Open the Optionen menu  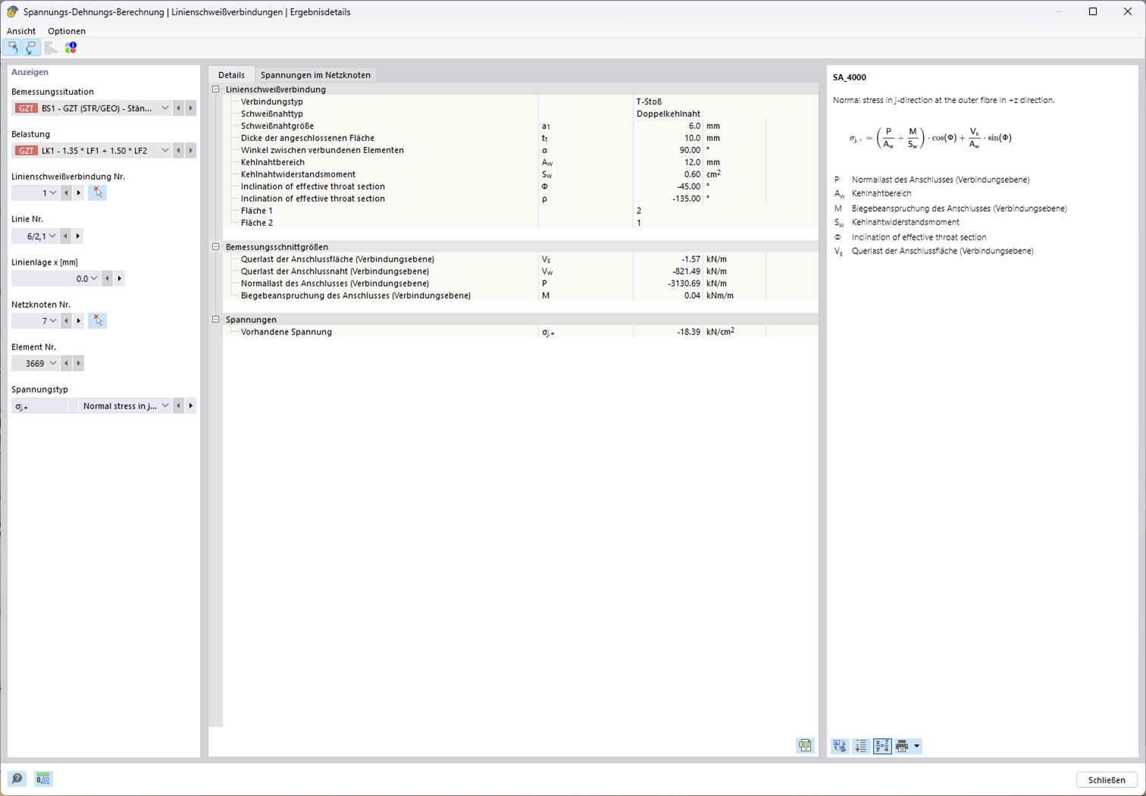click(67, 31)
